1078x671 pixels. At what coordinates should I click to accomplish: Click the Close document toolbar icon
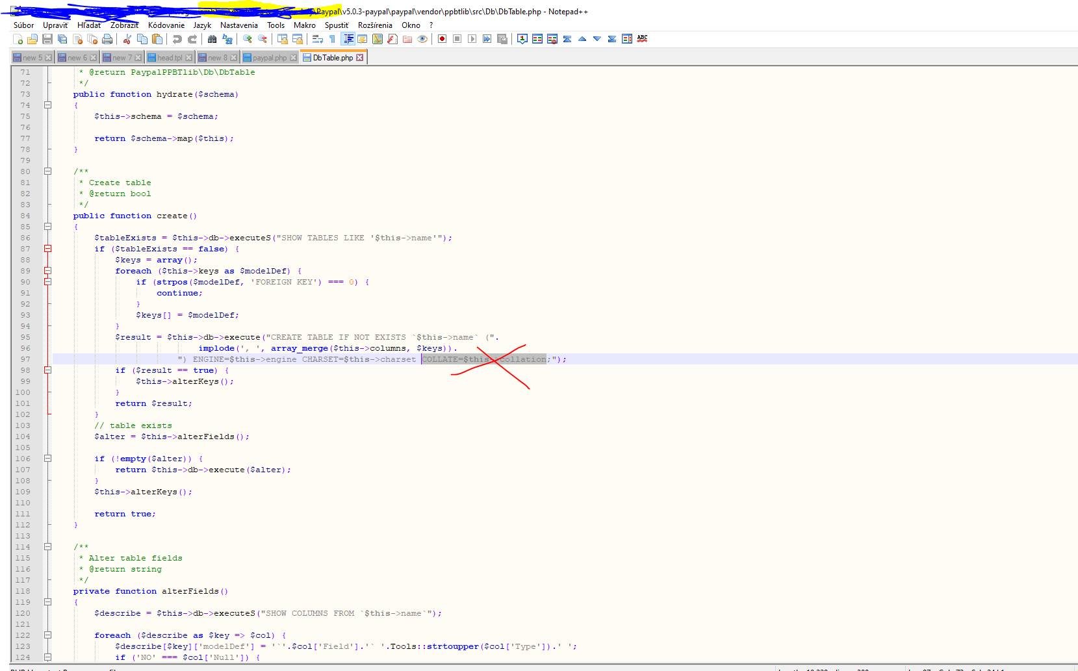tap(77, 39)
